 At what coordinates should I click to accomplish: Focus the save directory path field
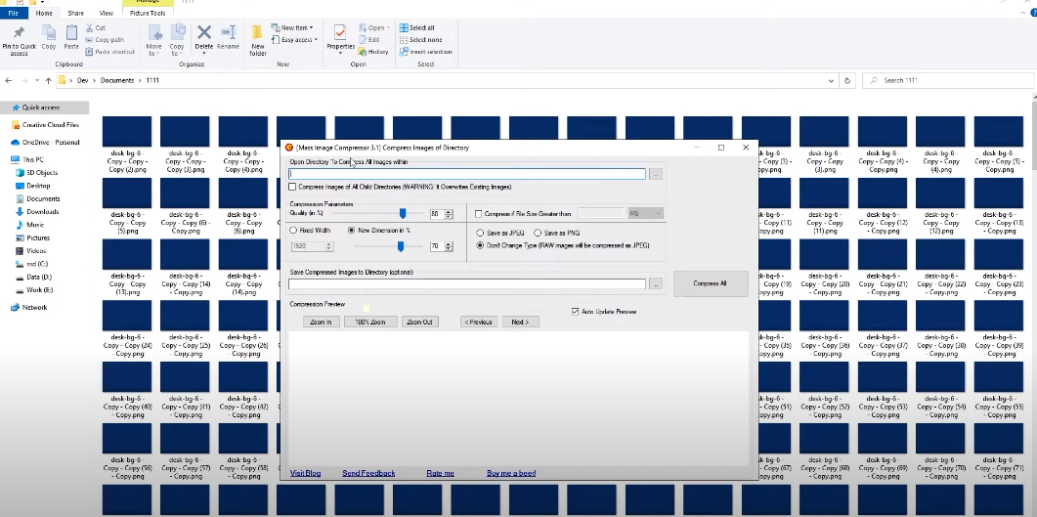point(467,284)
